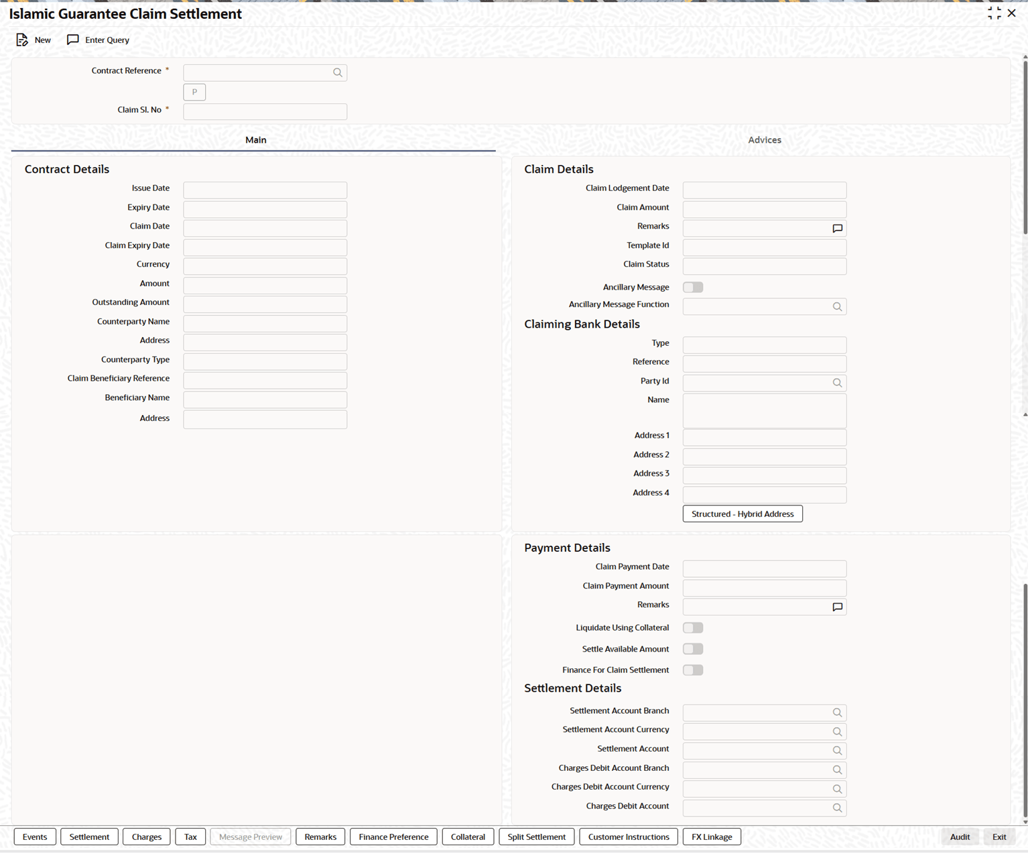Open Customer Instructions subscreen
Image resolution: width=1030 pixels, height=854 pixels.
[x=629, y=837]
